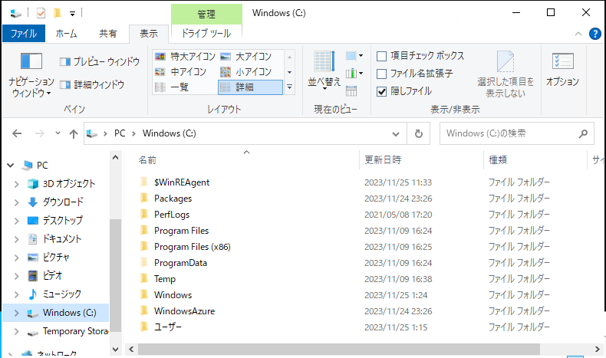
Task: Expand the Windows (C:) tree node
Action: (16, 314)
